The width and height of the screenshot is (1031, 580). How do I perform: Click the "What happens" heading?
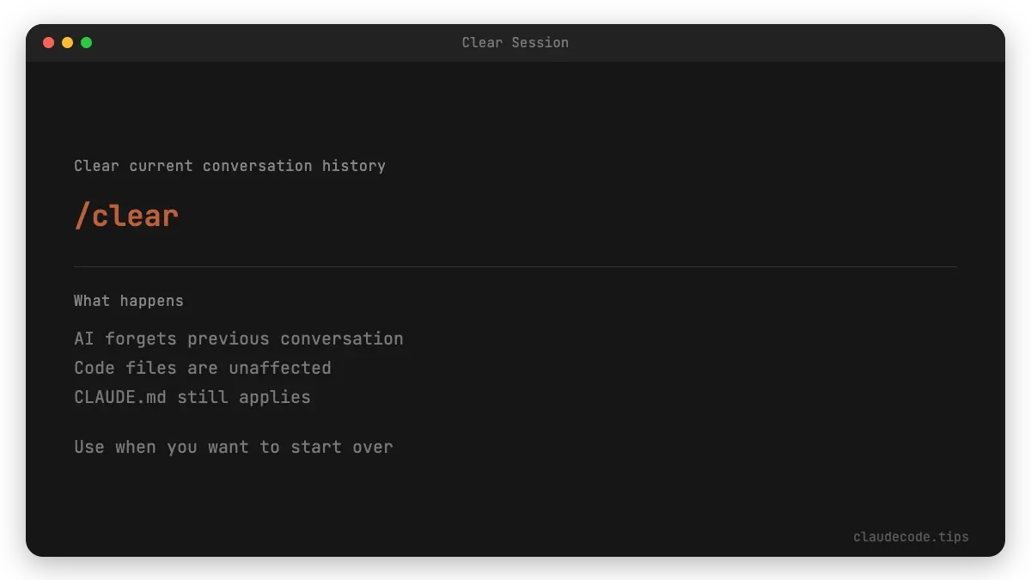(129, 301)
